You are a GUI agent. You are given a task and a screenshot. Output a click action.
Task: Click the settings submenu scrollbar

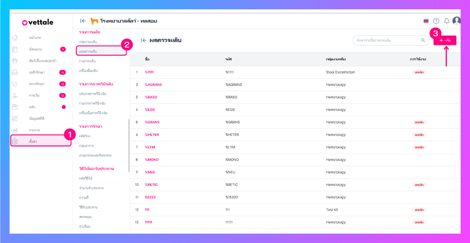tap(129, 145)
